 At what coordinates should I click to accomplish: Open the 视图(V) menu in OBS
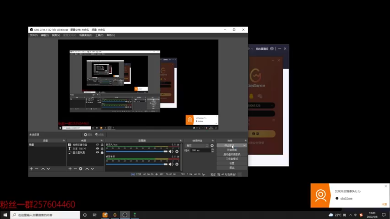tap(56, 35)
